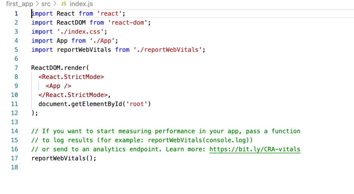Image resolution: width=354 pixels, height=194 pixels.
Task: Select index.js in the breadcrumb
Action: pos(81,4)
